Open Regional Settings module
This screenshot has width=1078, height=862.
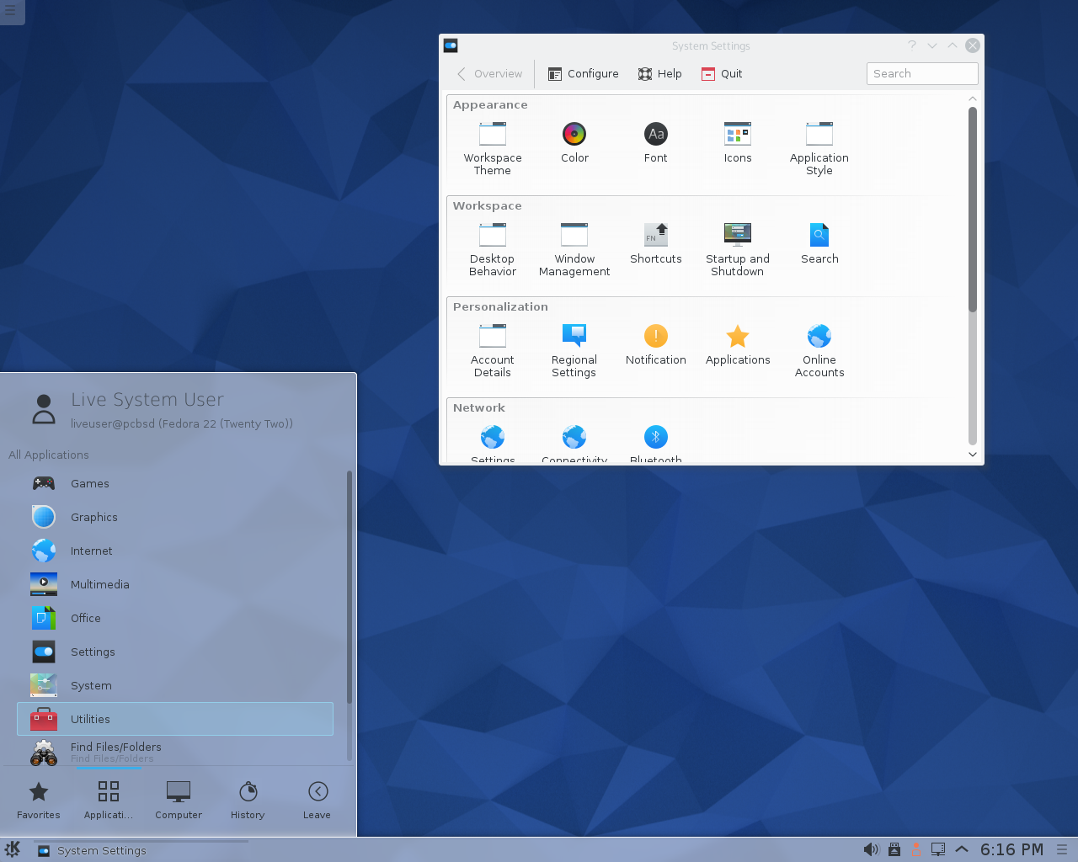(x=574, y=351)
